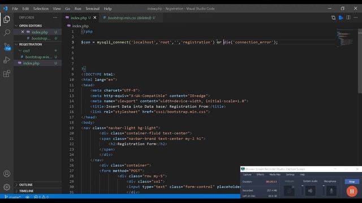Click the master branch indicator in status bar

12,197
